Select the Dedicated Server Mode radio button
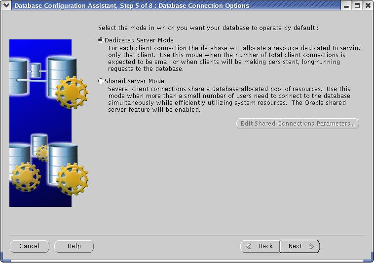 [101, 40]
